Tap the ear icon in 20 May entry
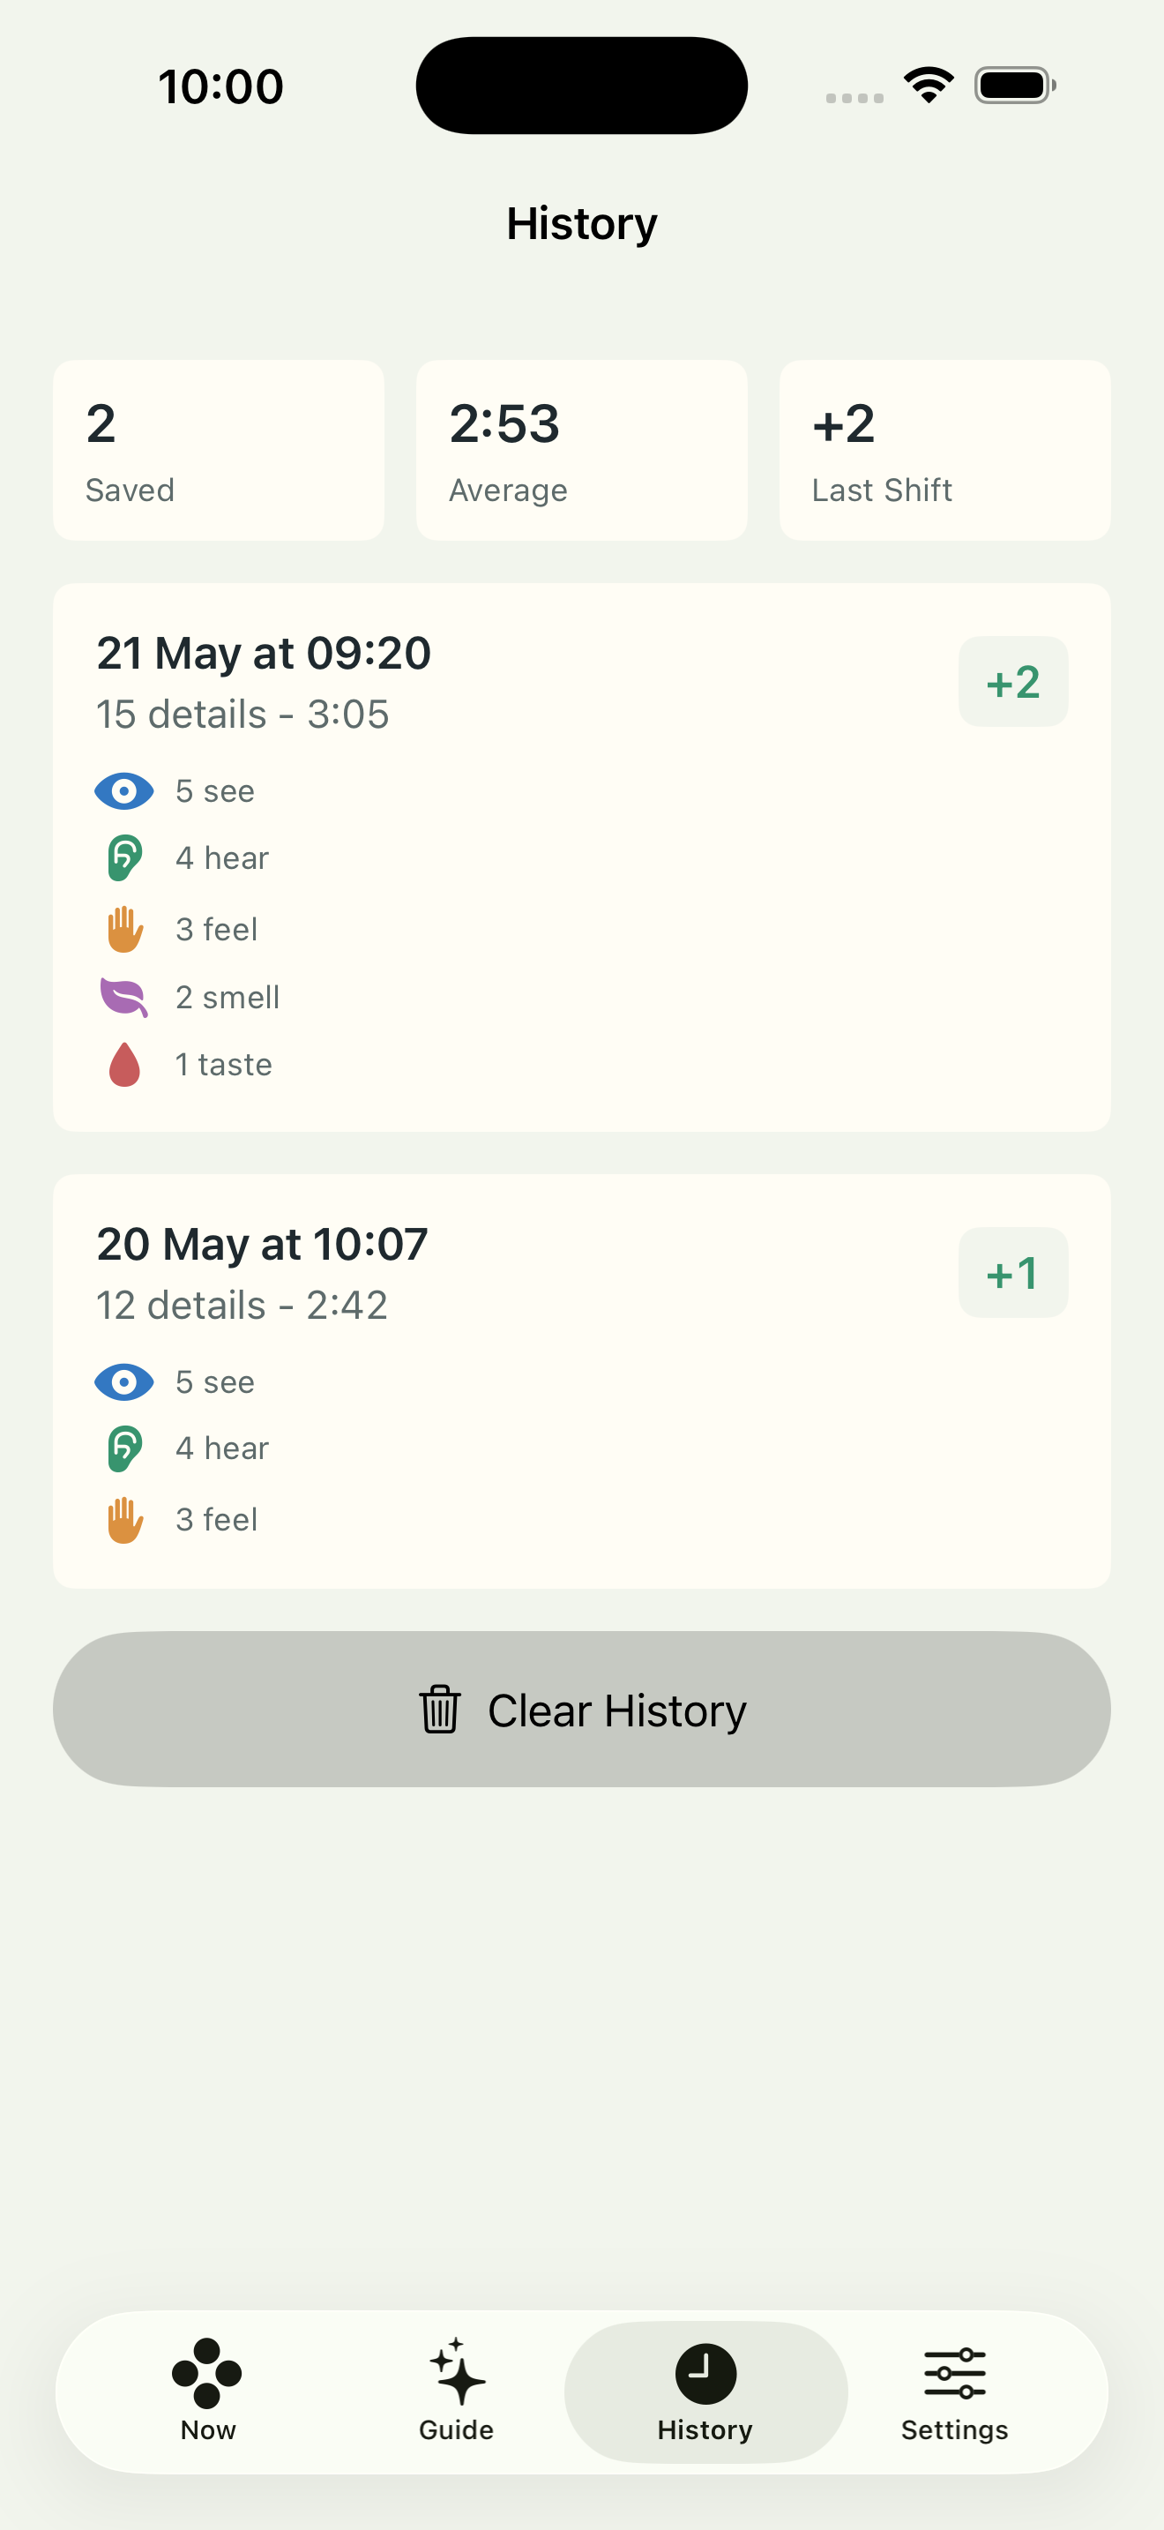The height and width of the screenshot is (2530, 1164). tap(124, 1448)
